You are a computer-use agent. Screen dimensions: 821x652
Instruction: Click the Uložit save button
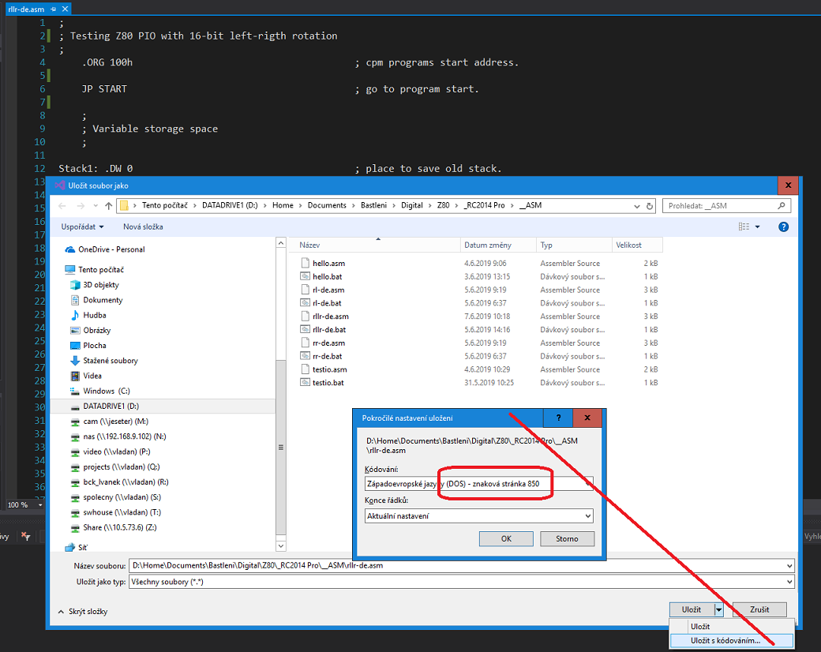(x=692, y=609)
